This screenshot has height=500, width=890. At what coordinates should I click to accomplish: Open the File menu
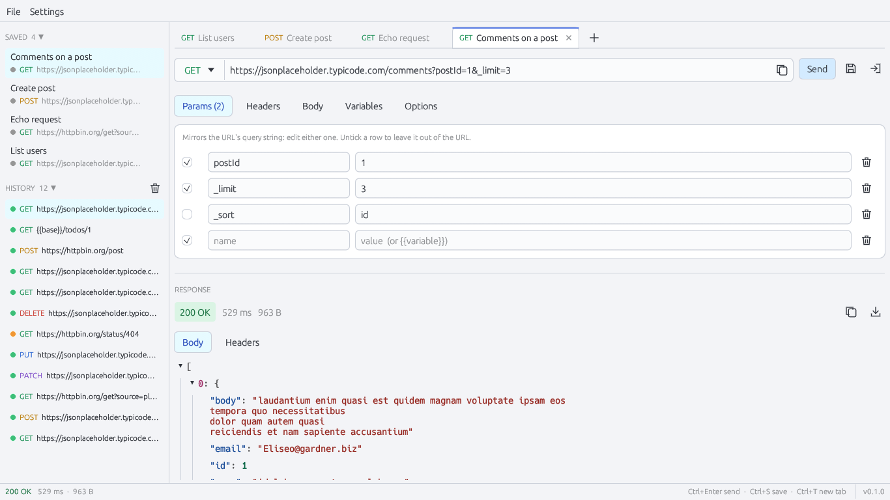14,12
